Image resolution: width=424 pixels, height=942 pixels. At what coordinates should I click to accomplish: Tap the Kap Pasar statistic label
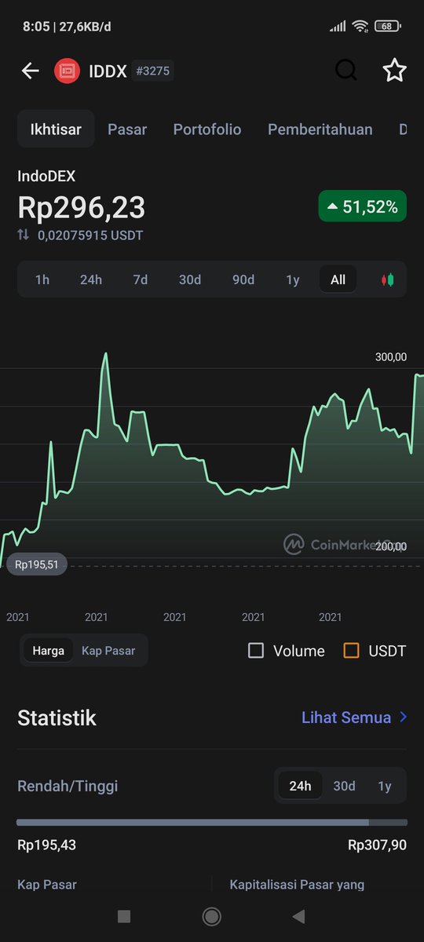47,885
